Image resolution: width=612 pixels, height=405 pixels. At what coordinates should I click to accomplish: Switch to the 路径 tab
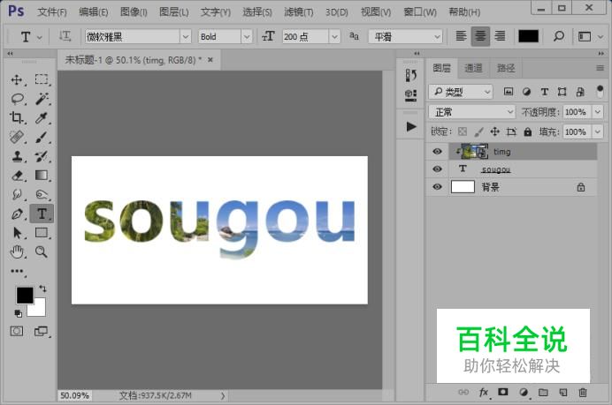coord(506,68)
